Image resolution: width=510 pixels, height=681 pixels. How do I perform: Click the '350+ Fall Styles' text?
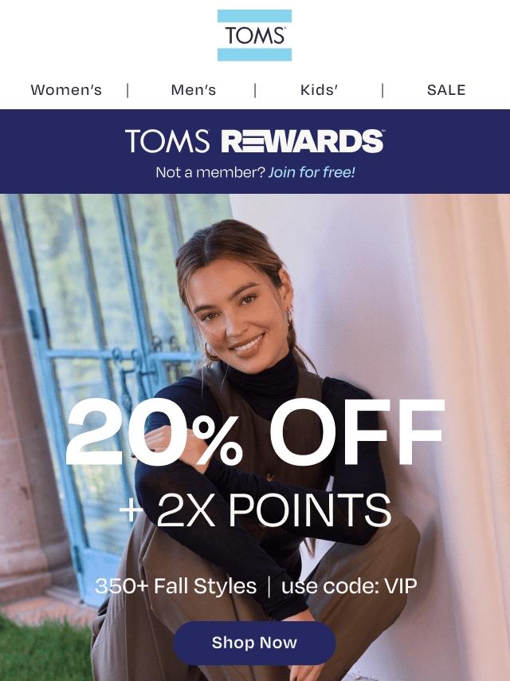[x=175, y=586]
